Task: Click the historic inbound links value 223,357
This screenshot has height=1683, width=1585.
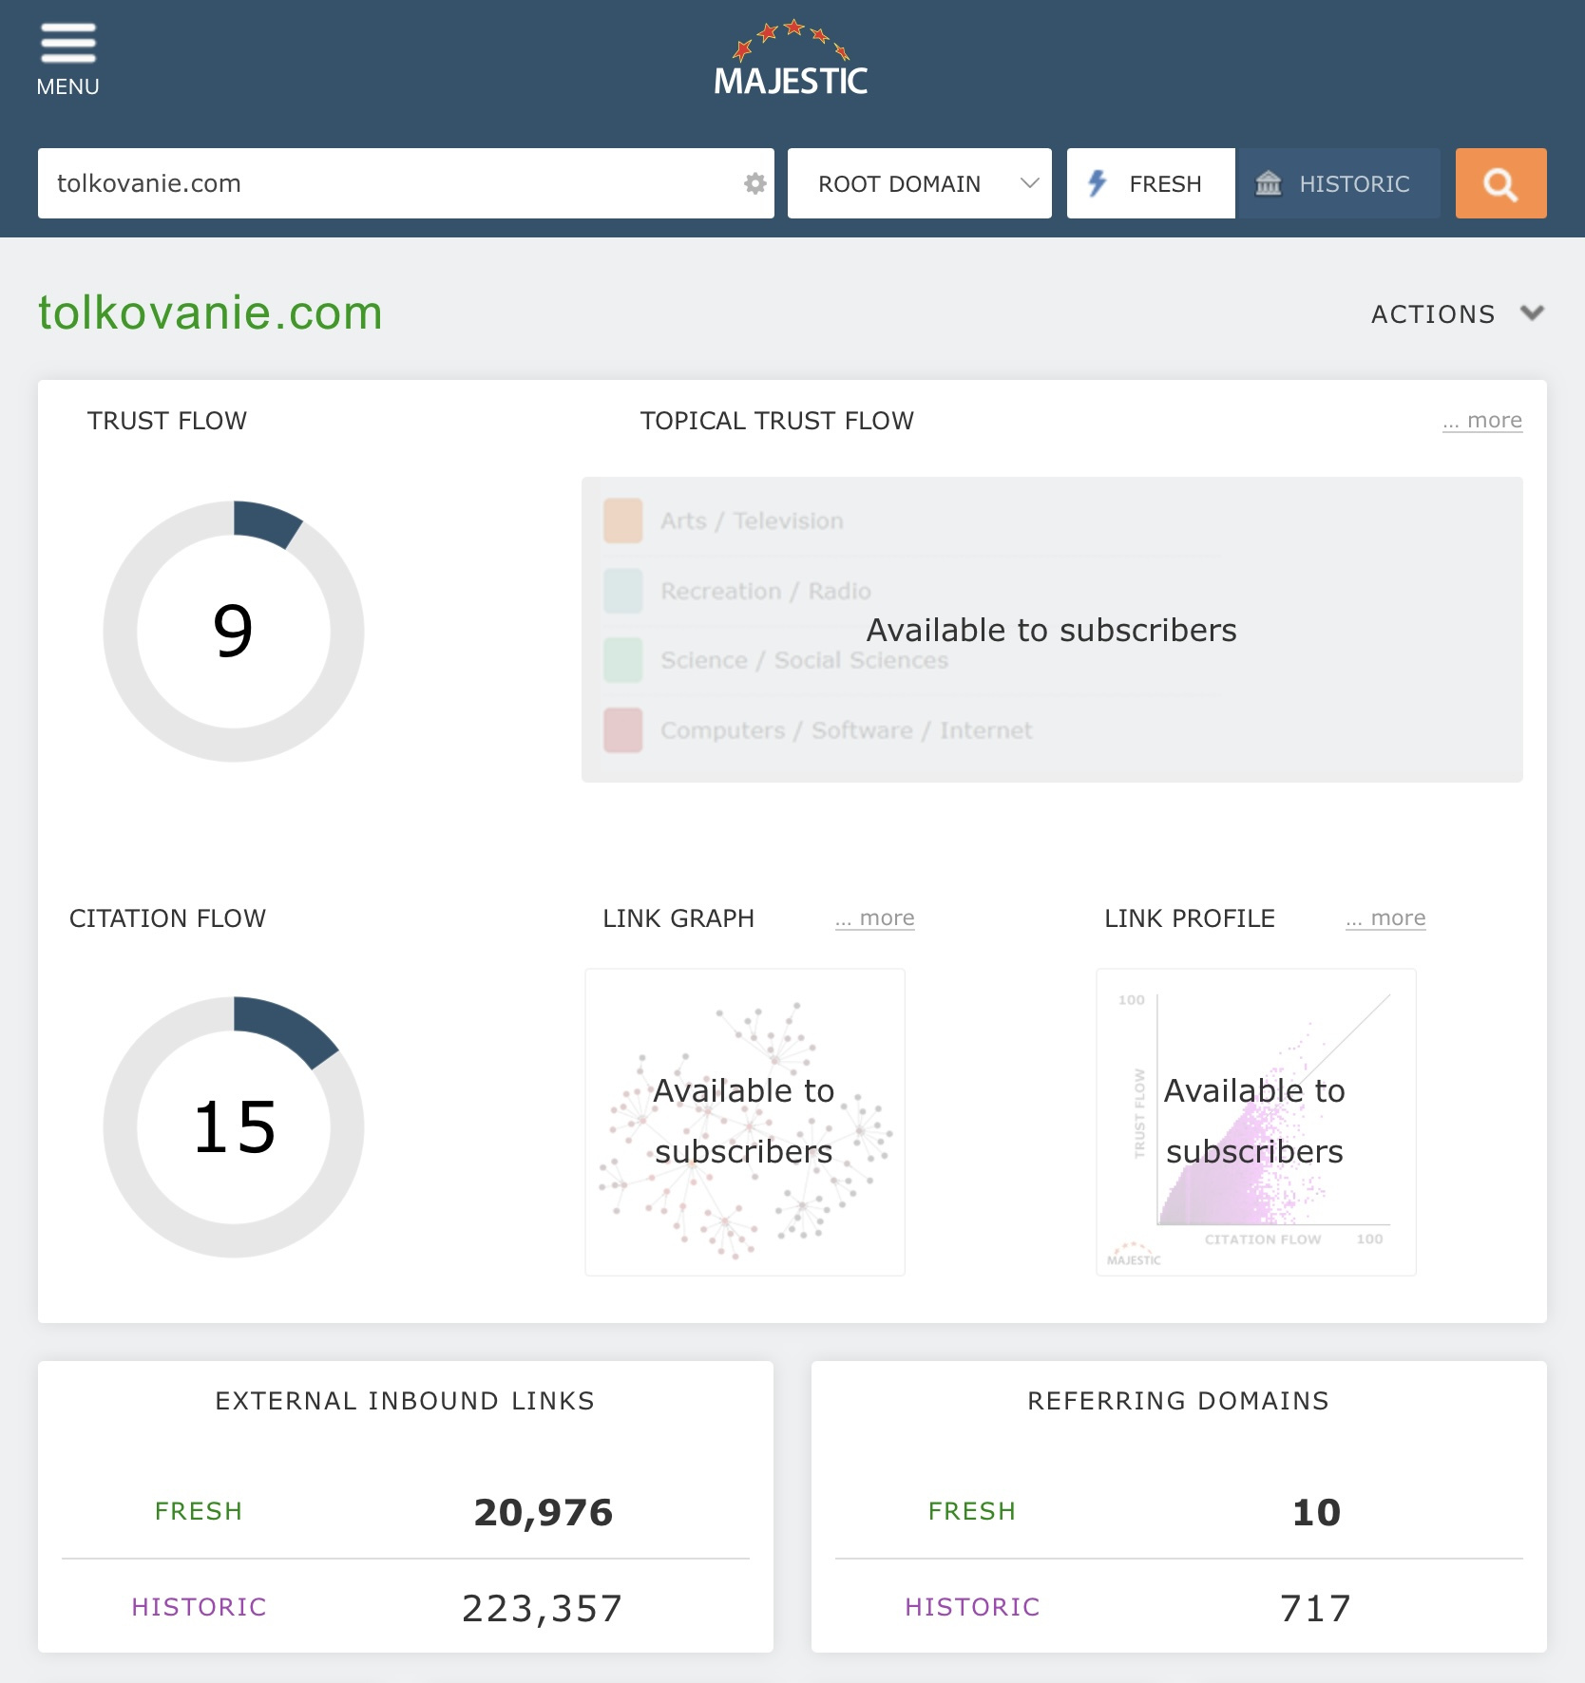Action: 543,1608
